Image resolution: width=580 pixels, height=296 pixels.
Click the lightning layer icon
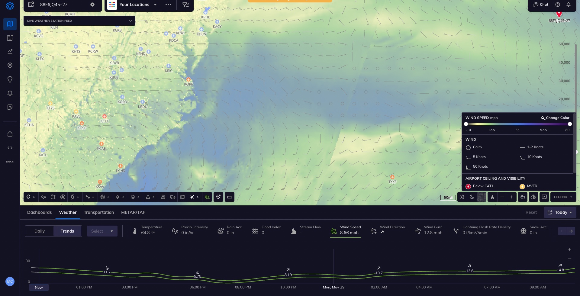pos(118,197)
